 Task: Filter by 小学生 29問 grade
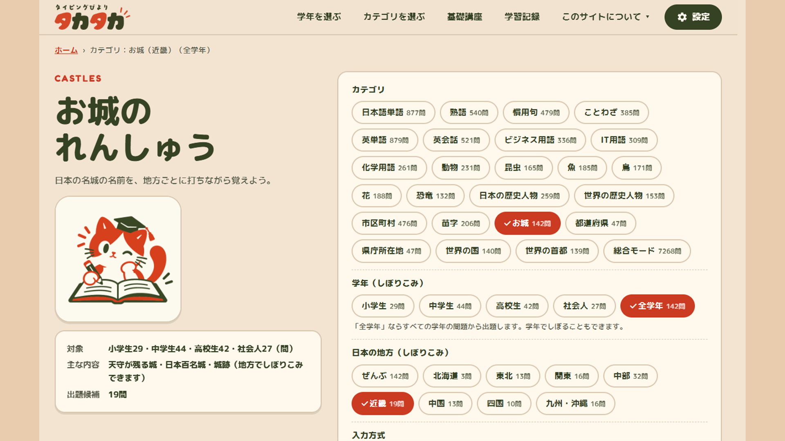coord(383,306)
